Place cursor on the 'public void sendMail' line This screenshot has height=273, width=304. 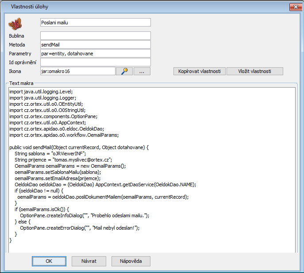80,147
